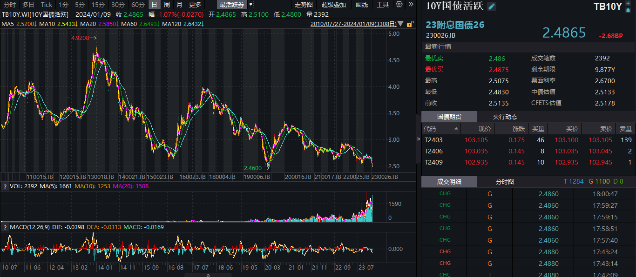
Task: Click the add-to-watchlist plus icon near TB10Y
Action: point(629,3)
